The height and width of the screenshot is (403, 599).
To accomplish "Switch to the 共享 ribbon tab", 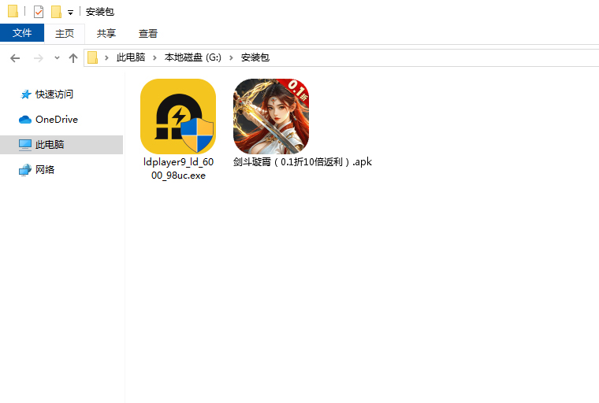I will point(106,33).
